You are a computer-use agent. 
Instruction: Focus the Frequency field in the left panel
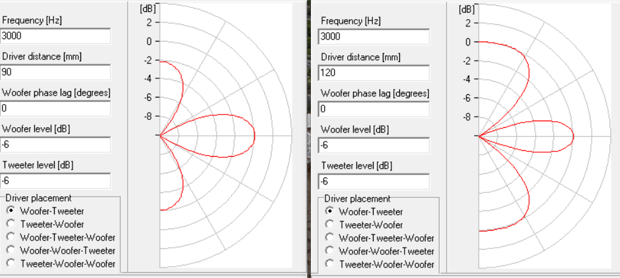(55, 36)
